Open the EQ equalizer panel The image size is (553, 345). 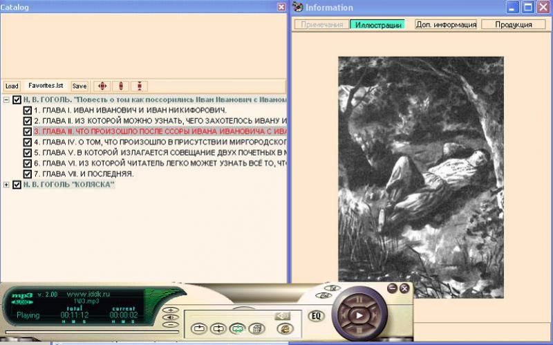[317, 316]
